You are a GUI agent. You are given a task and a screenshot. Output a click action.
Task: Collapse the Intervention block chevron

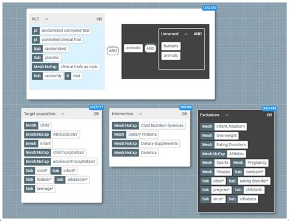click(140, 114)
